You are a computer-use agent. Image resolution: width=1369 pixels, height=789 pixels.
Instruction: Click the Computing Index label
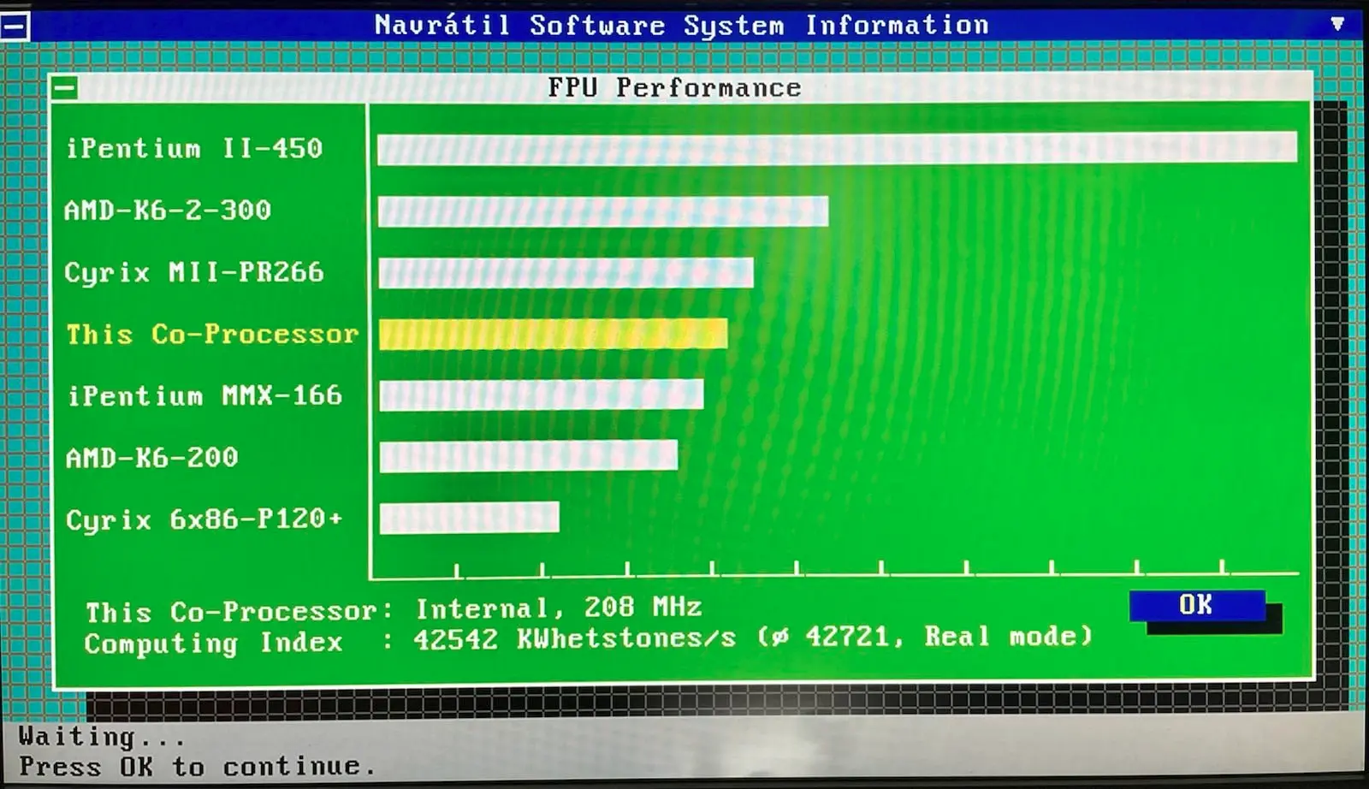tap(213, 643)
